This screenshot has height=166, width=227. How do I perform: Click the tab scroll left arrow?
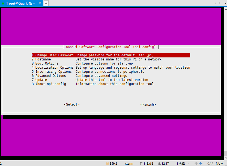click(x=216, y=3)
